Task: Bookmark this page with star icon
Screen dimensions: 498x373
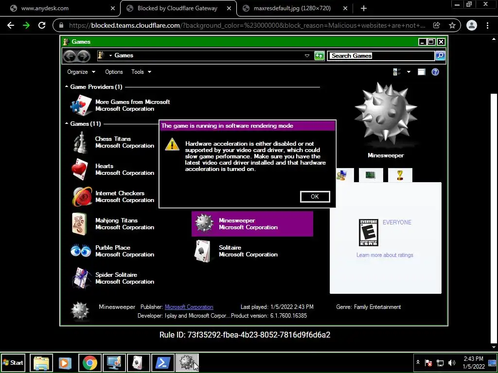Action: (x=452, y=25)
